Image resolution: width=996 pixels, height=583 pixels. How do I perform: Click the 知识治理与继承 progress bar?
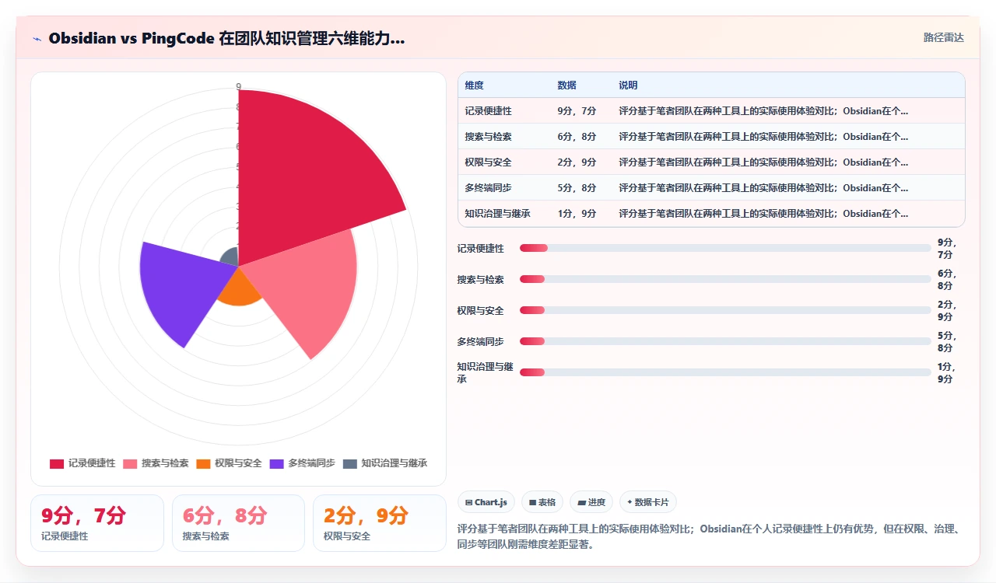point(725,372)
